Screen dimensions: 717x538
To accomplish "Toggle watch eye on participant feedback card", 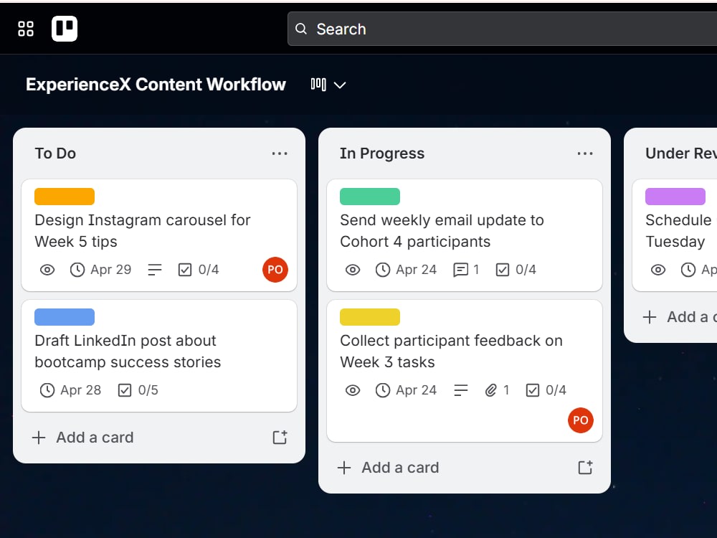I will pyautogui.click(x=353, y=390).
